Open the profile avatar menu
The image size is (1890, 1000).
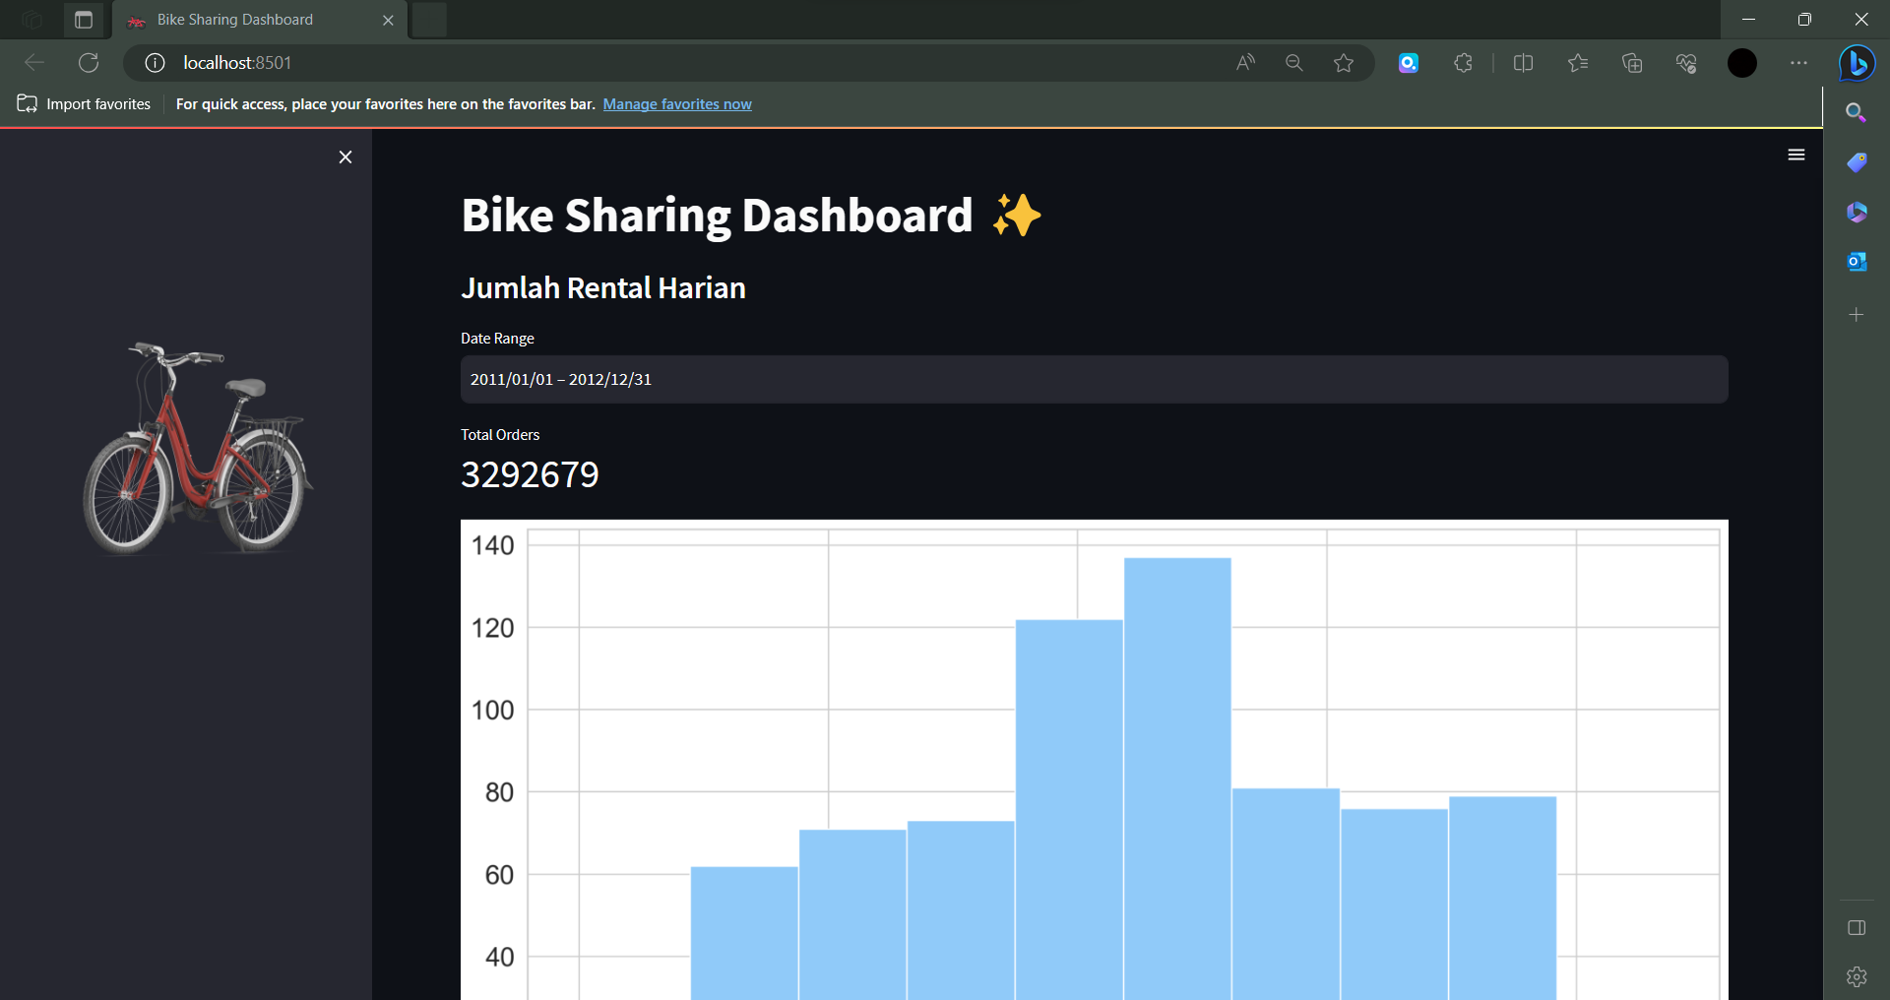(1741, 62)
